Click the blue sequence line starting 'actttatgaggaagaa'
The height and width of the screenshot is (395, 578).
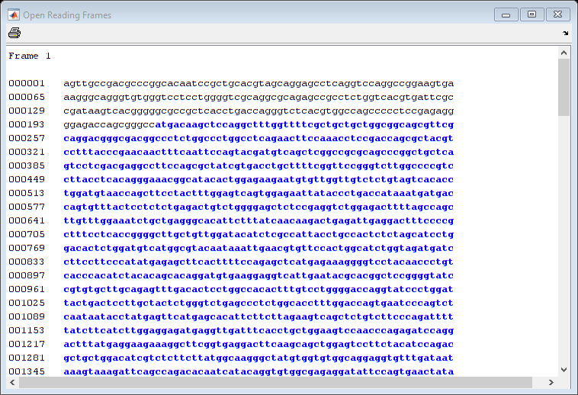(x=258, y=344)
